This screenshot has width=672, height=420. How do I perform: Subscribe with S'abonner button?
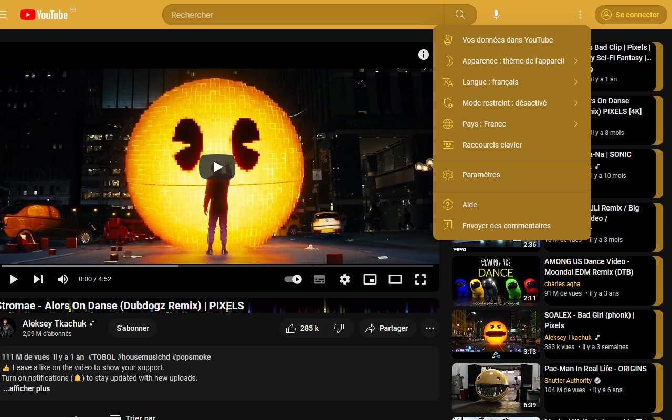(133, 328)
